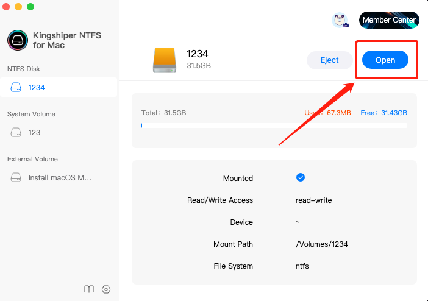Viewport: 428px width, 301px height.
Task: Click the drive icon beside 123 volume
Action: [16, 133]
